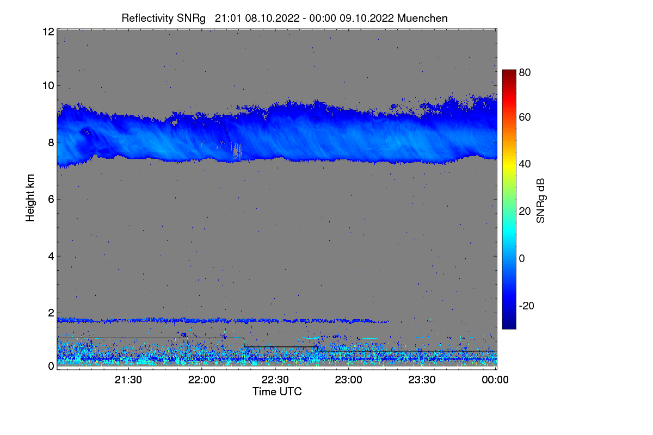Click the 21:30 time tick label
The width and height of the screenshot is (653, 435).
(x=128, y=380)
